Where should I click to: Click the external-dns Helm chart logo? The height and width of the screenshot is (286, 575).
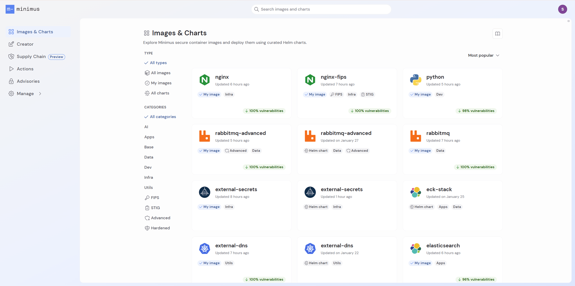click(310, 249)
